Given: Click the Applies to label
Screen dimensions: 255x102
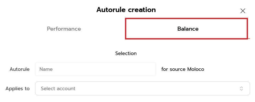Looking at the screenshot, I should [x=18, y=88].
